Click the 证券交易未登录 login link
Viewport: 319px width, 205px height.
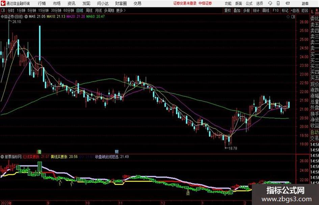(x=185, y=3)
